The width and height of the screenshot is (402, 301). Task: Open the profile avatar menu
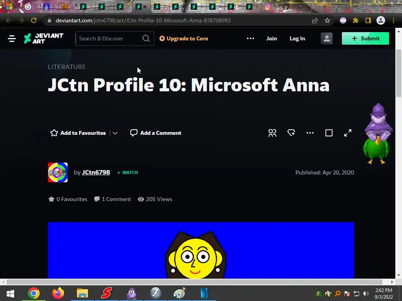pos(326,39)
